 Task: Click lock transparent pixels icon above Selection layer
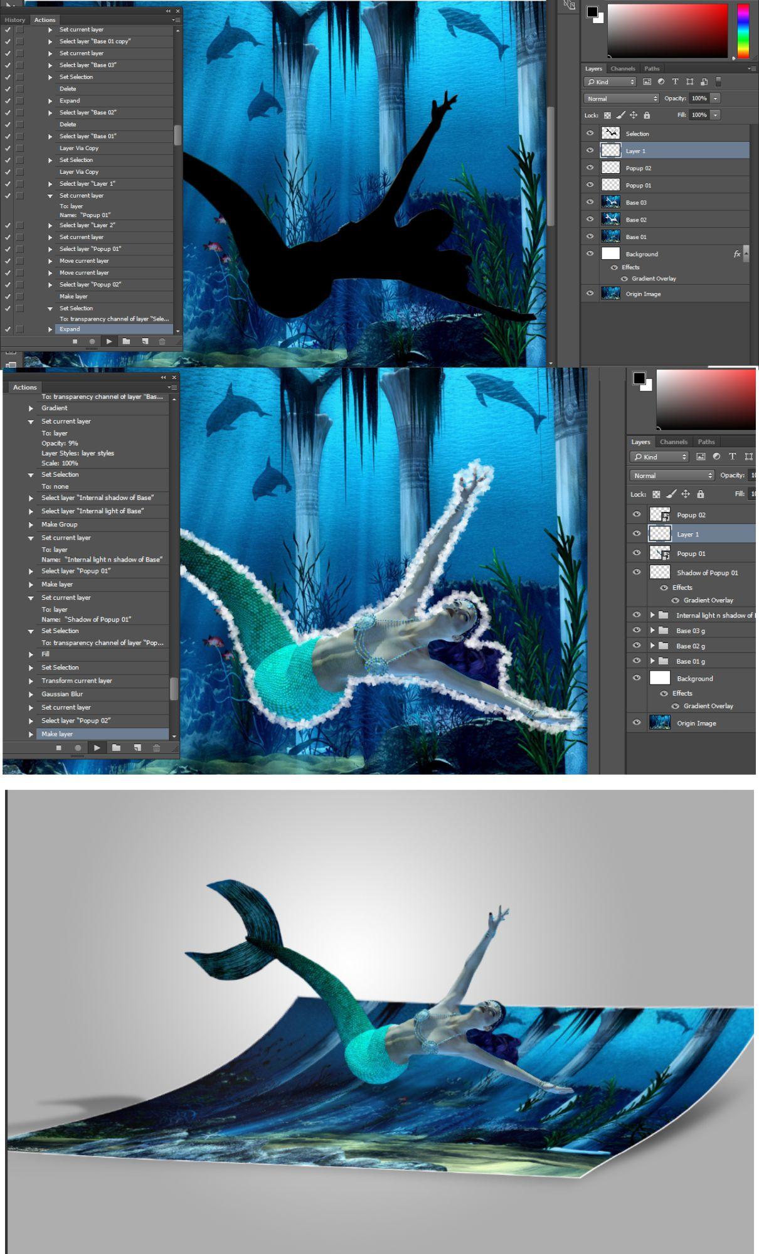coord(607,115)
